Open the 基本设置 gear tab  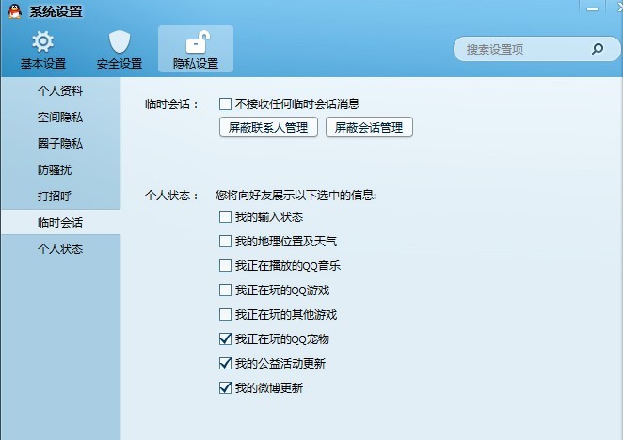(43, 49)
